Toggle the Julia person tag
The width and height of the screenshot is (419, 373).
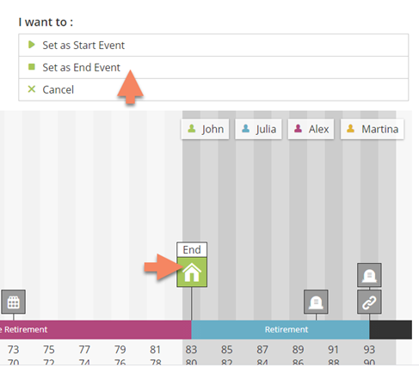pyautogui.click(x=258, y=129)
